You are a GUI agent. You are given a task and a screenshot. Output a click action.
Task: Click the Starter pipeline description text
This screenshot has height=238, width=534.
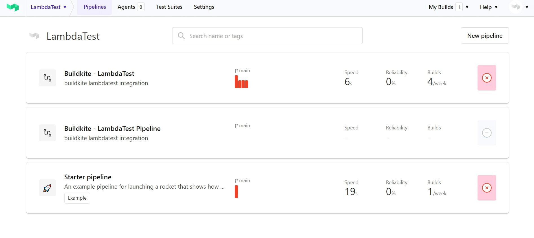(144, 187)
